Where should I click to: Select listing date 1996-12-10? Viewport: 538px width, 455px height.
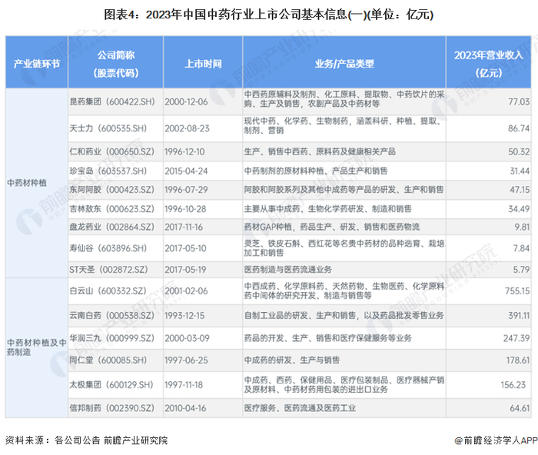pyautogui.click(x=184, y=151)
